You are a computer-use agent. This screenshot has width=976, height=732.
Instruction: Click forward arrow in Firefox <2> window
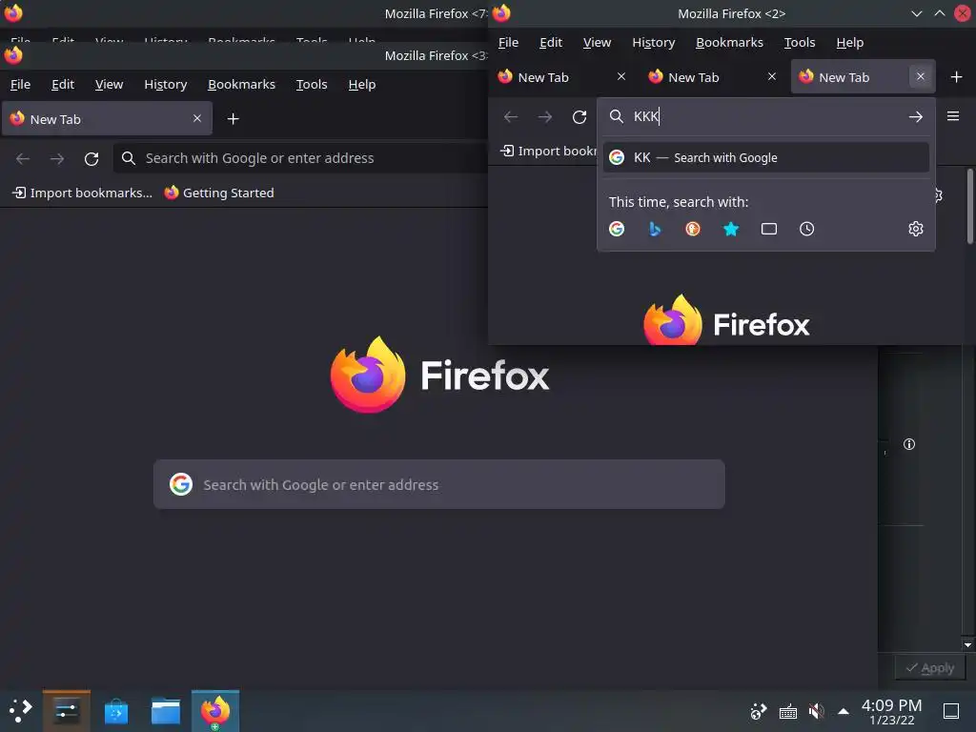coord(544,117)
